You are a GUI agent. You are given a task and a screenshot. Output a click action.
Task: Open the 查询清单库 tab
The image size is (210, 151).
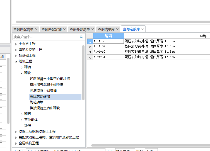106,29
